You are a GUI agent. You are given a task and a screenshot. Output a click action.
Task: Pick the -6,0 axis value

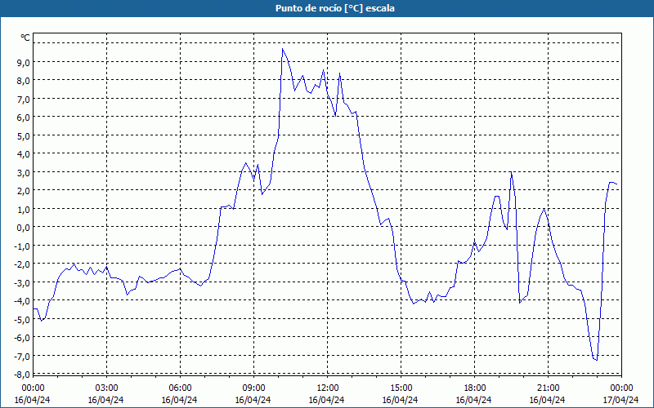22,337
